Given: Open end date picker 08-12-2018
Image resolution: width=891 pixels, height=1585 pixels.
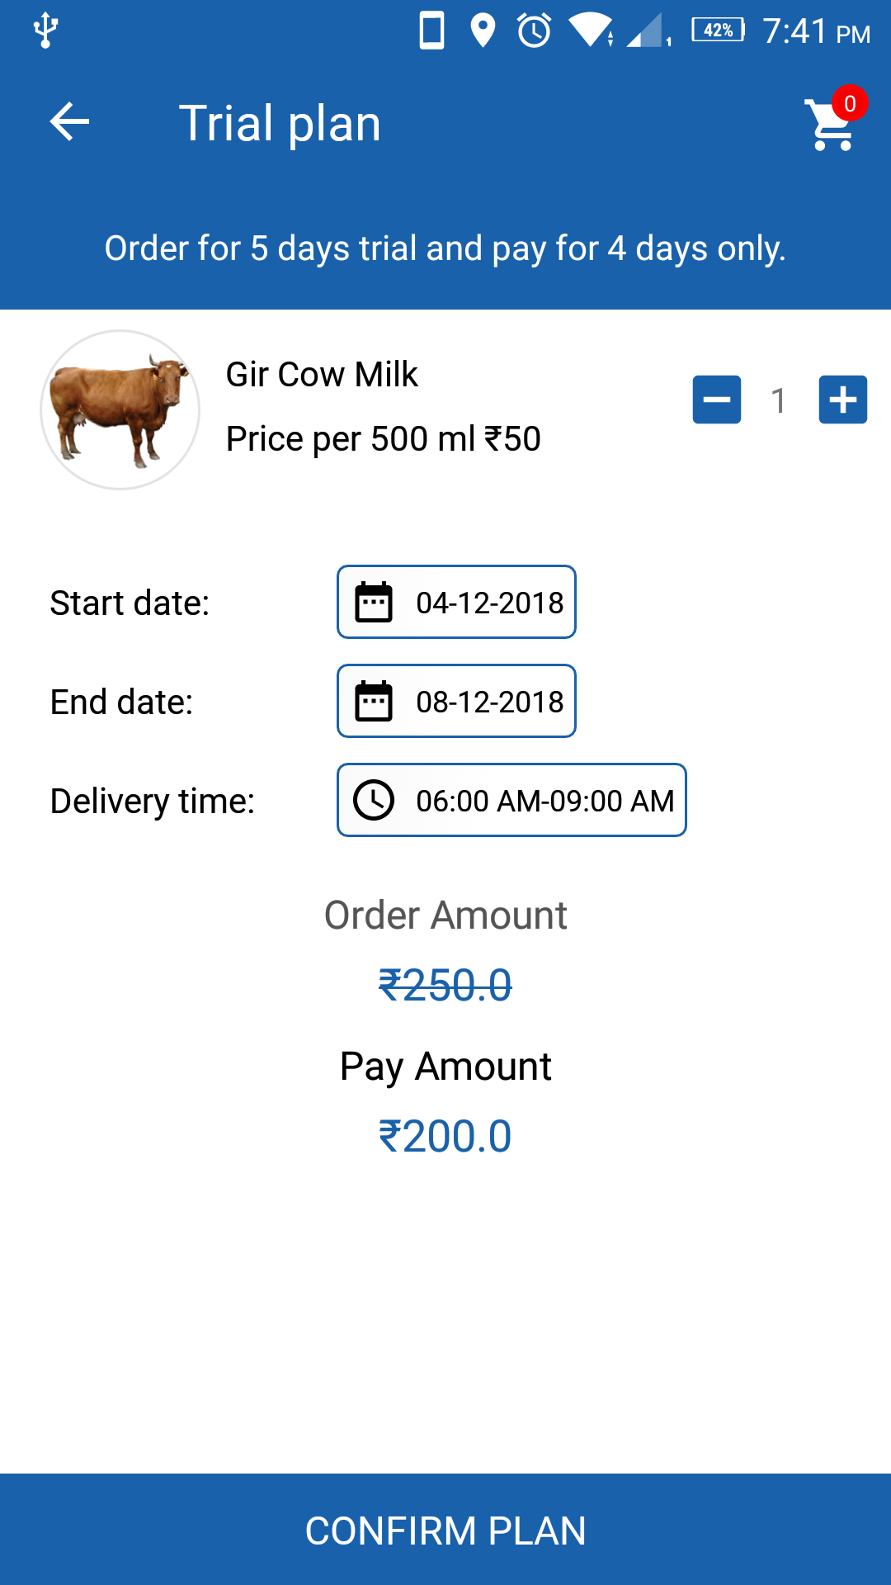Looking at the screenshot, I should [x=489, y=702].
